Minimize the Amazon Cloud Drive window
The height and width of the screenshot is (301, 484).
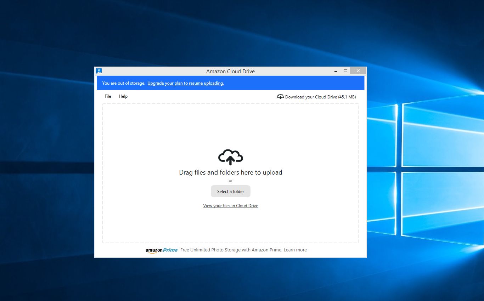point(336,71)
